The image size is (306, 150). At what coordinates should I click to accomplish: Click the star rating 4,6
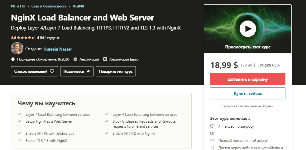point(23,38)
